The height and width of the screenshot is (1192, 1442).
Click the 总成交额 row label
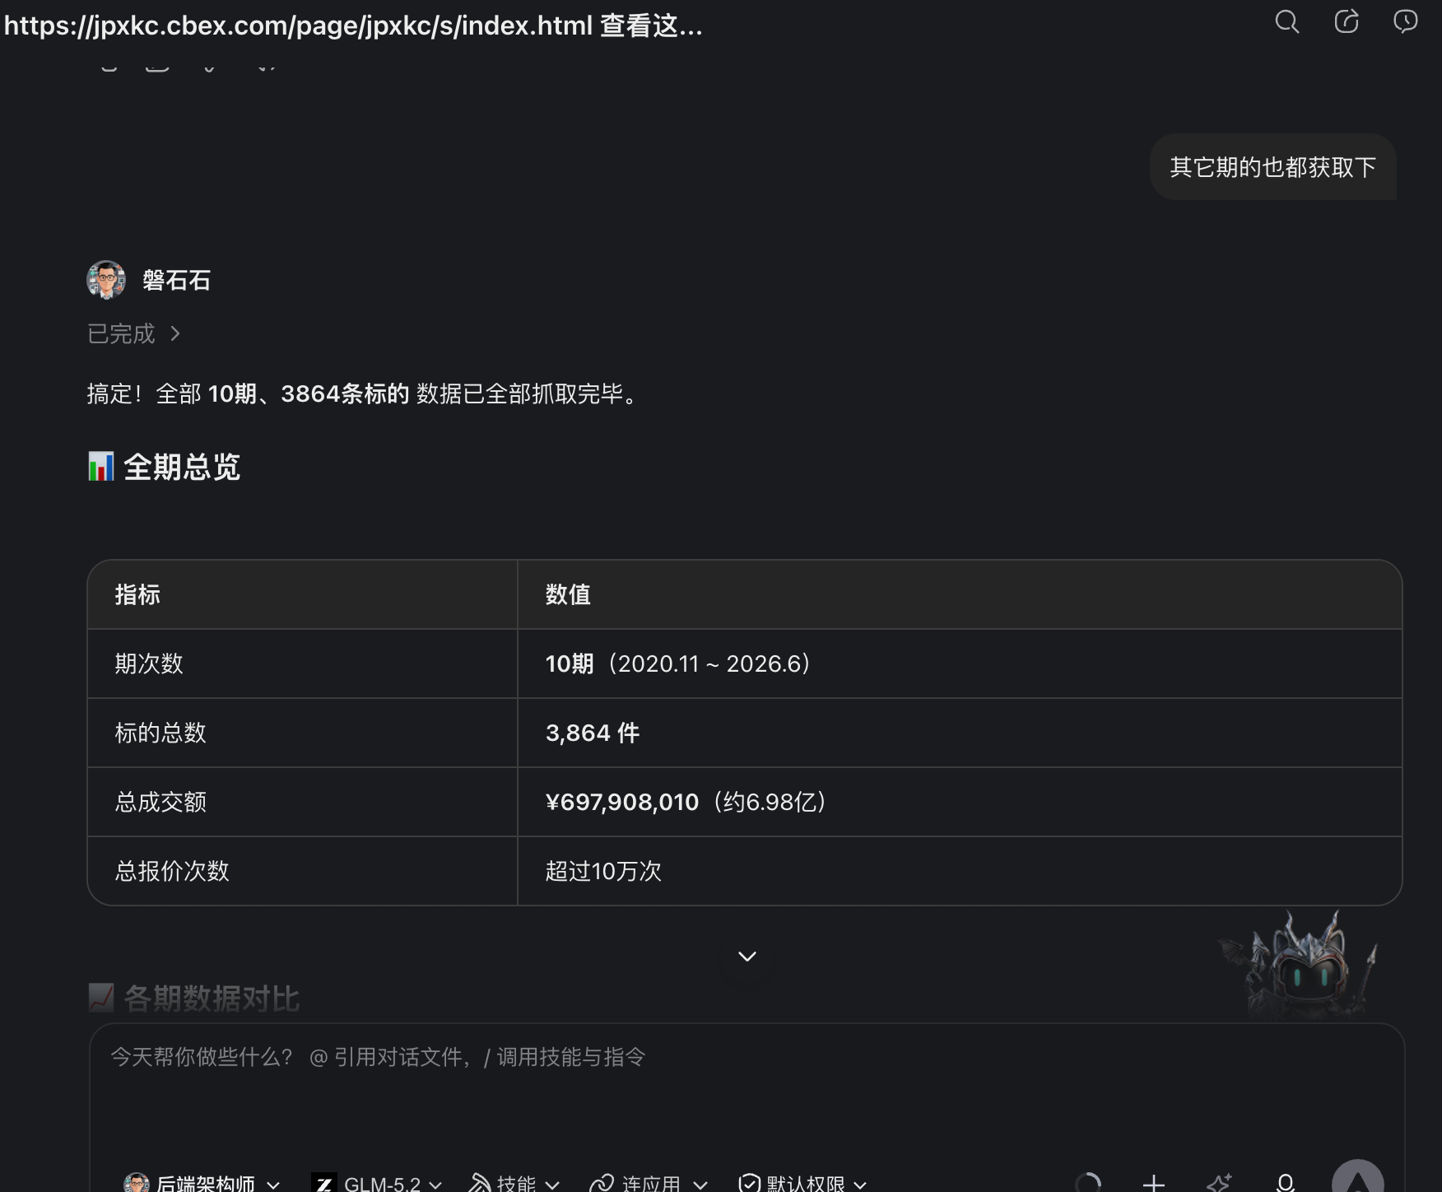(160, 802)
